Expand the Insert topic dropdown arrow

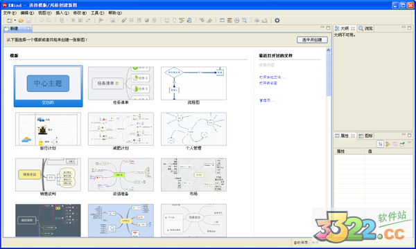point(67,20)
